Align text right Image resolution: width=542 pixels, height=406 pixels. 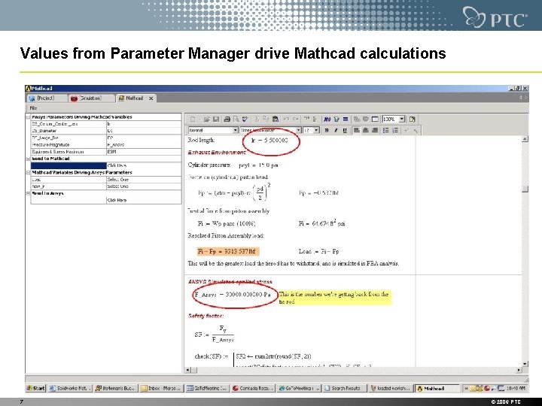point(375,130)
